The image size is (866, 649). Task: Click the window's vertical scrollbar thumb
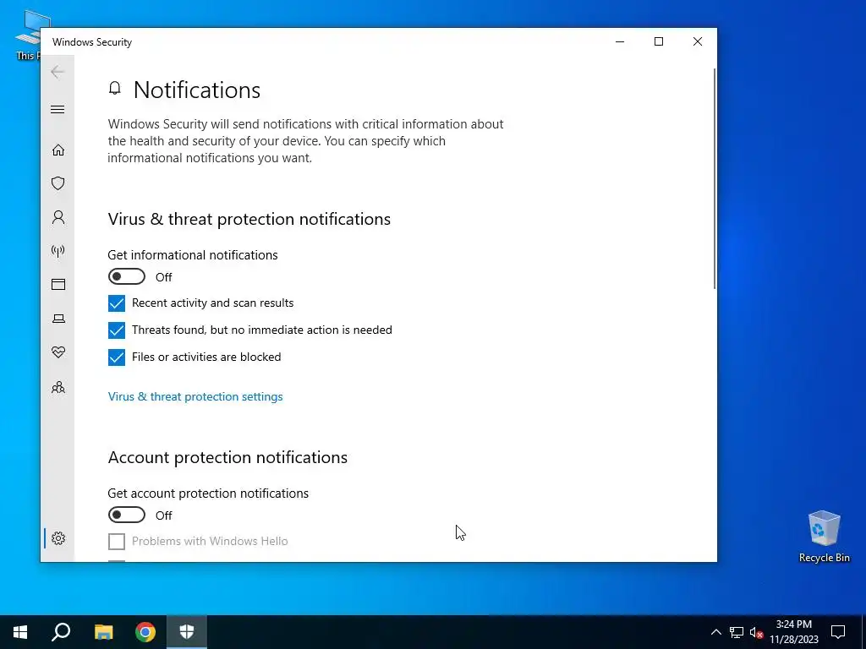point(715,178)
